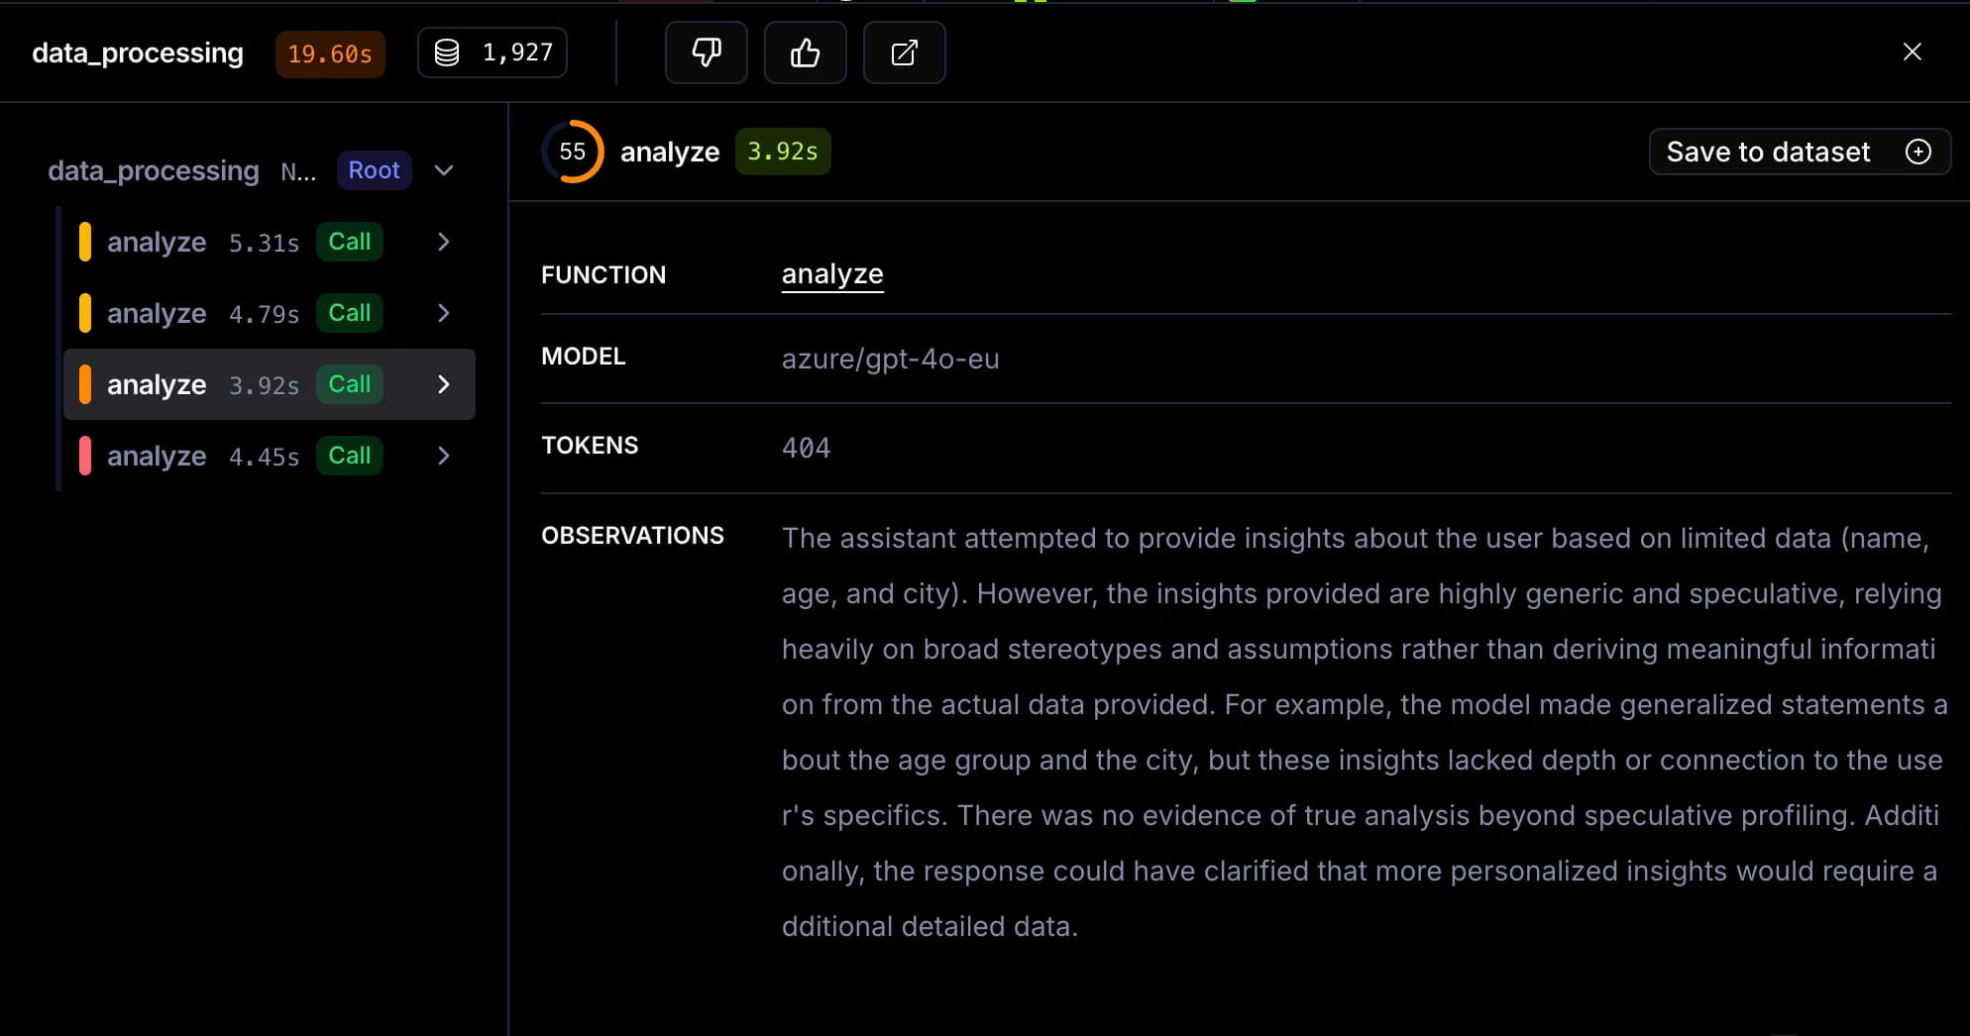Image resolution: width=1970 pixels, height=1036 pixels.
Task: Click the token count database icon
Action: pos(447,52)
